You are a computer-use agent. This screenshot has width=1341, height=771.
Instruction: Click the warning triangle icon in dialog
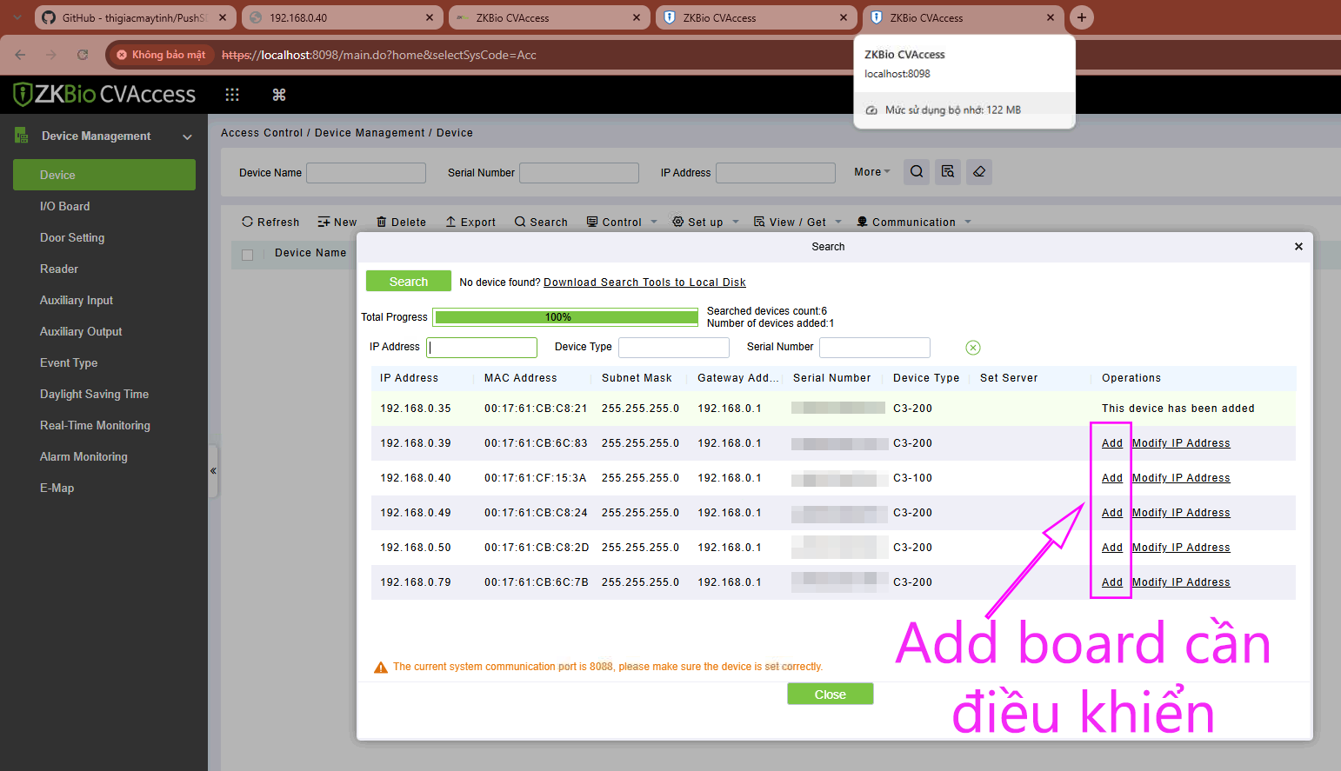click(380, 668)
